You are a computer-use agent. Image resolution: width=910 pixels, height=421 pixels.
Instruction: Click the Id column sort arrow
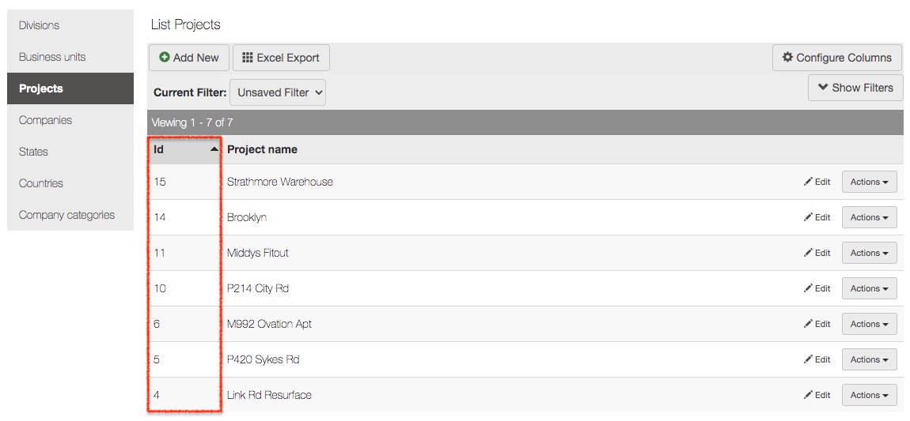(x=214, y=149)
